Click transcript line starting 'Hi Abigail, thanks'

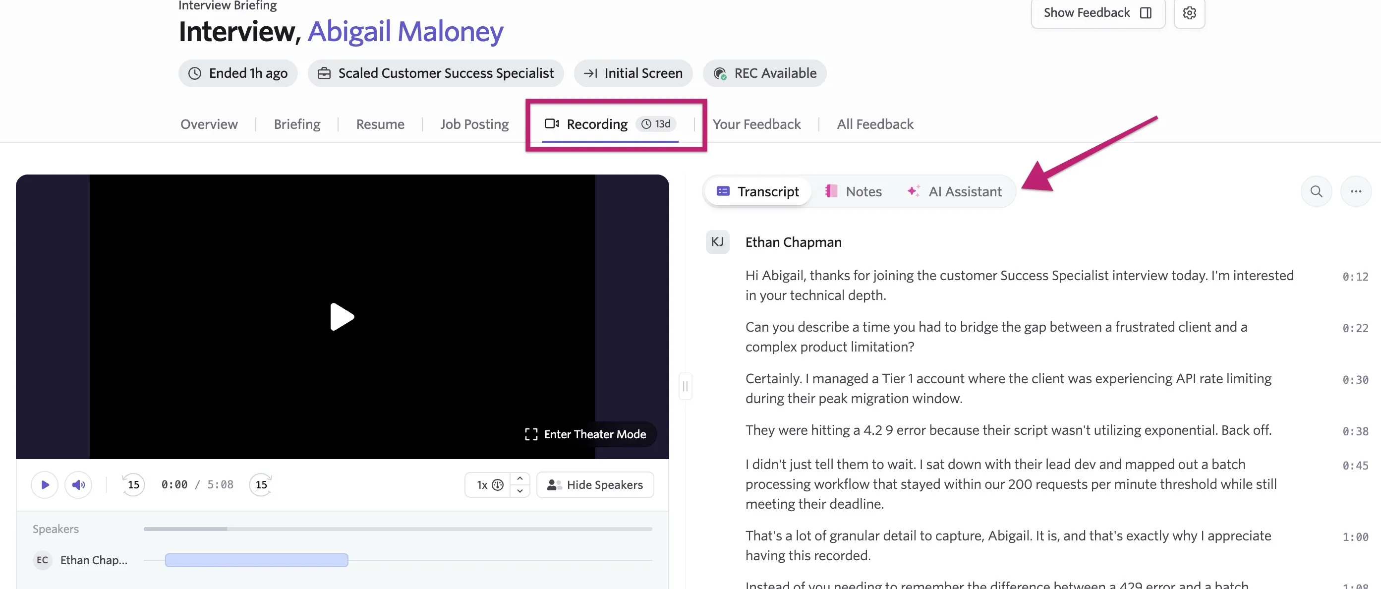[x=1019, y=286]
